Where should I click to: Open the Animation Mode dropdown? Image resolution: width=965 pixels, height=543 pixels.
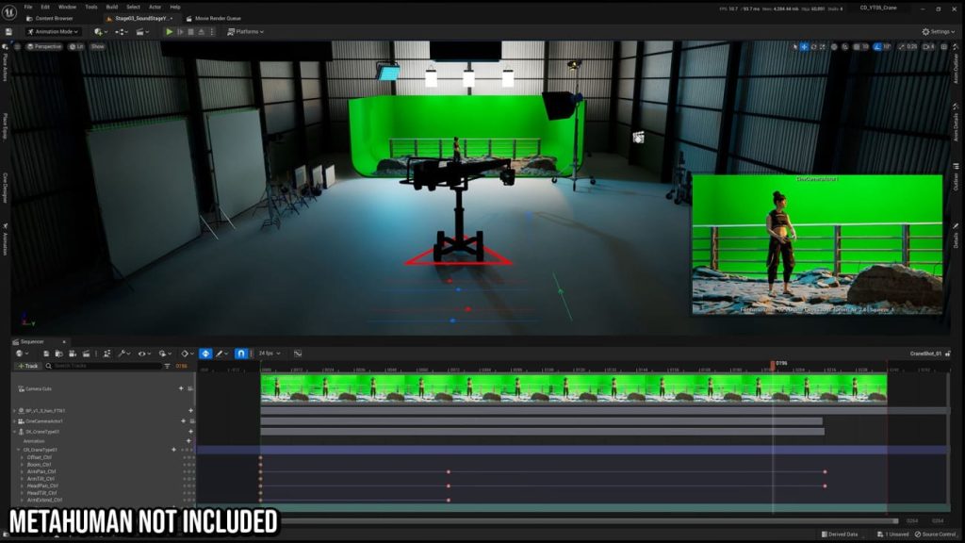coord(54,31)
